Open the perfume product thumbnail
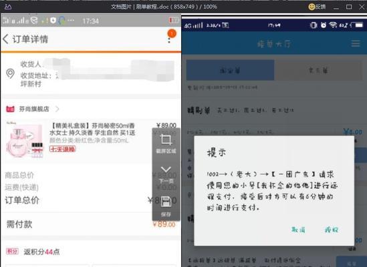The height and width of the screenshot is (267, 367). tap(25, 140)
